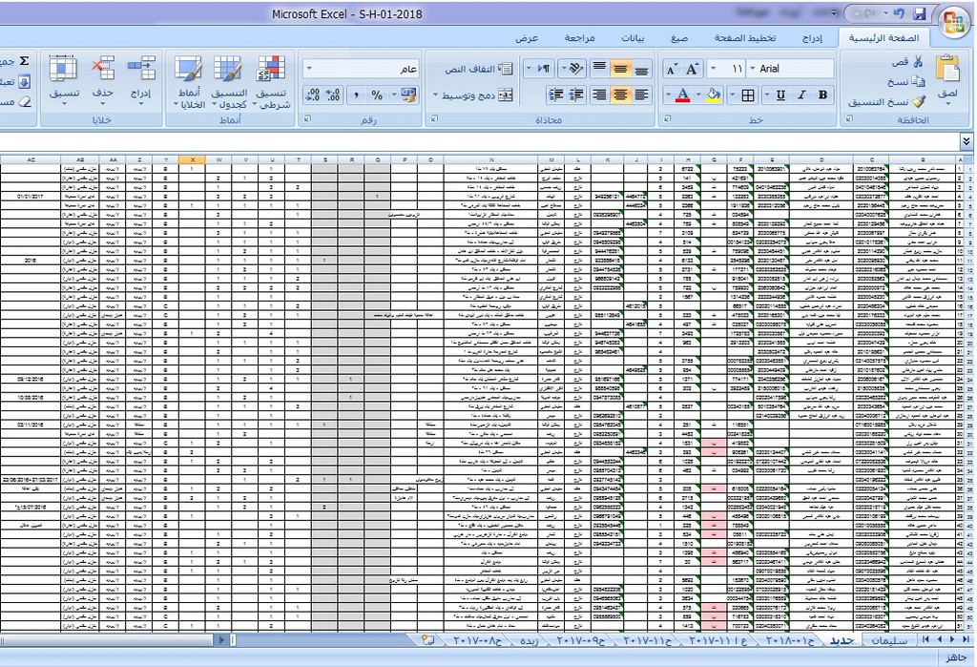Viewport: 977px width, 667px height.
Task: Open the Data (بيانات) ribbon tab
Action: [x=633, y=38]
